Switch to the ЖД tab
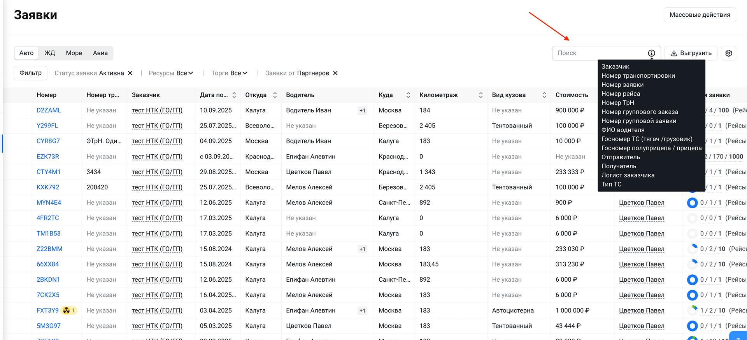The width and height of the screenshot is (747, 340). [x=49, y=53]
